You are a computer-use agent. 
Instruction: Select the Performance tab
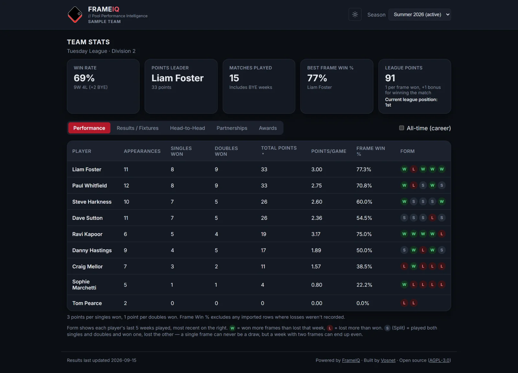coord(89,128)
